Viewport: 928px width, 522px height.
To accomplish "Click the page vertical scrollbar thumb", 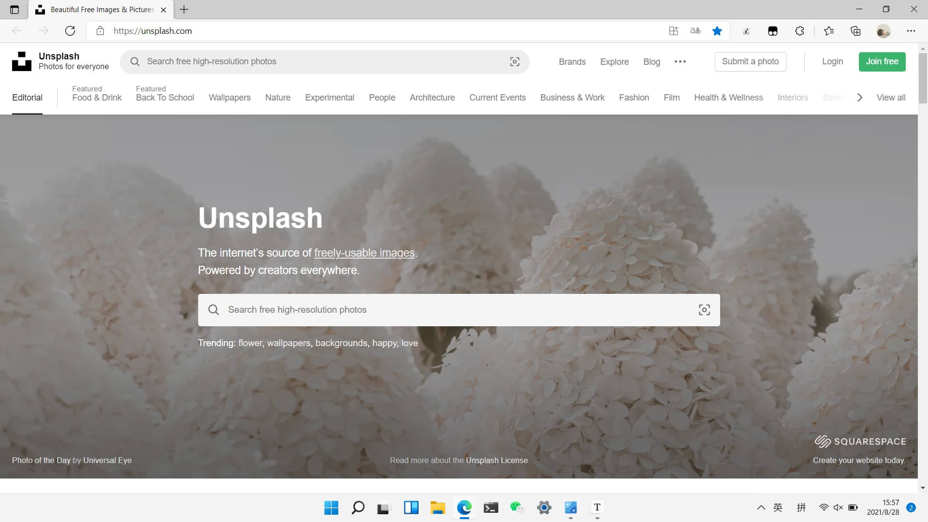I will click(x=923, y=77).
